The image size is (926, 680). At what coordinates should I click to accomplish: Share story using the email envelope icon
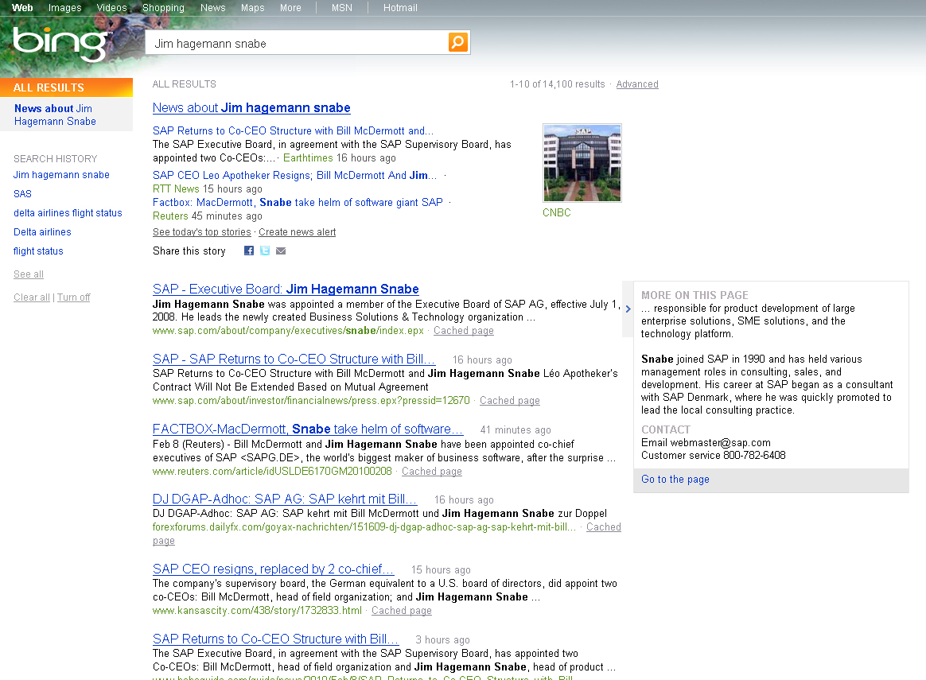click(281, 251)
